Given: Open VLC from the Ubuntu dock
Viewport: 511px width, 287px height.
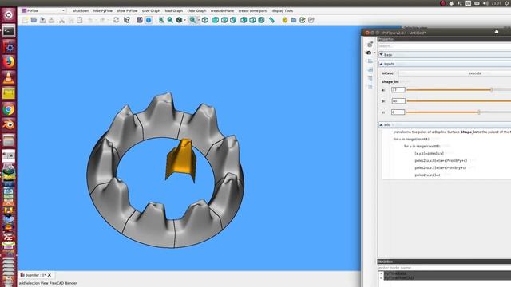Looking at the screenshot, I should tap(9, 77).
